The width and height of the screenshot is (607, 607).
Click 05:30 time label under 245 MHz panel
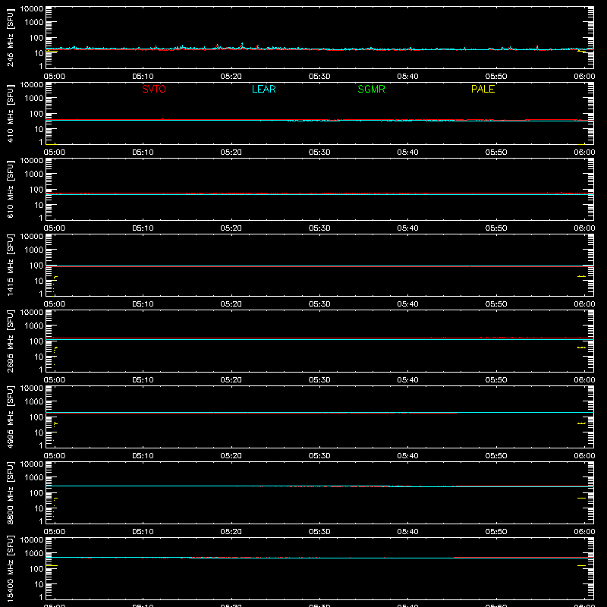pos(319,77)
